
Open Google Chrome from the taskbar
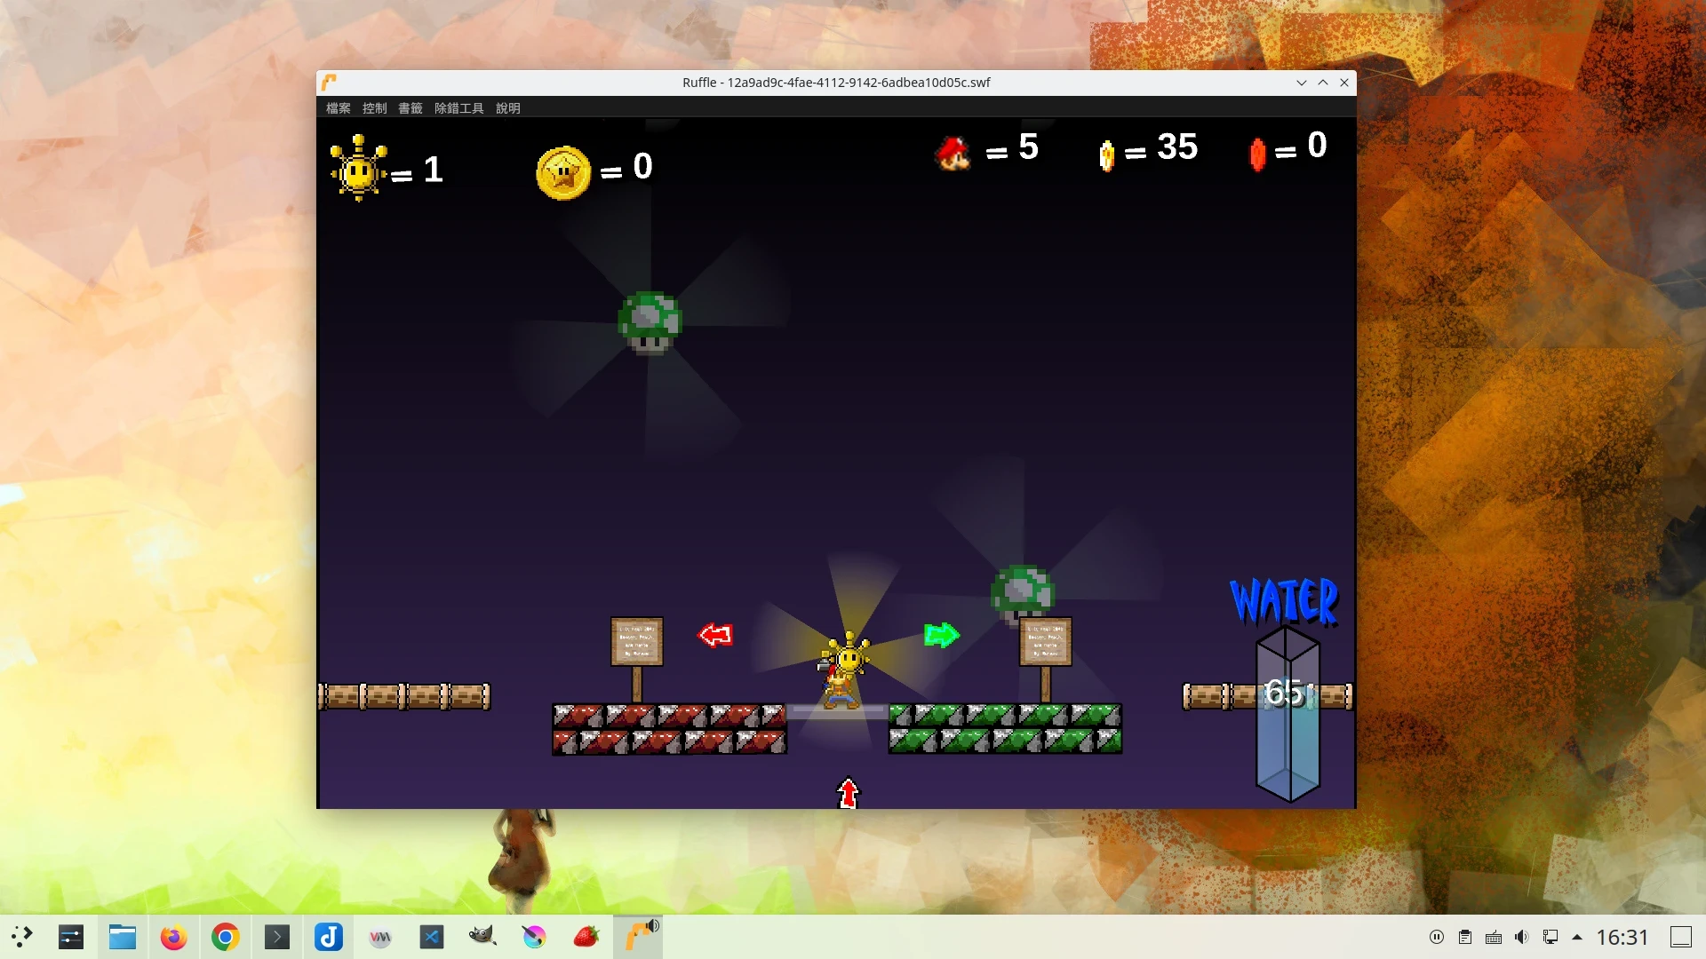[x=226, y=937]
